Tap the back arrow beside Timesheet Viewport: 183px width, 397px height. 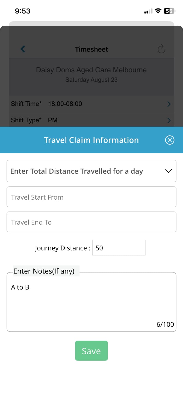point(23,49)
